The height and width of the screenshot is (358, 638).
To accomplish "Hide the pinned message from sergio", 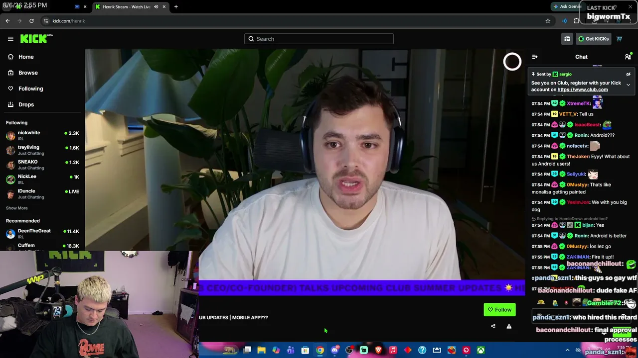I will 628,74.
